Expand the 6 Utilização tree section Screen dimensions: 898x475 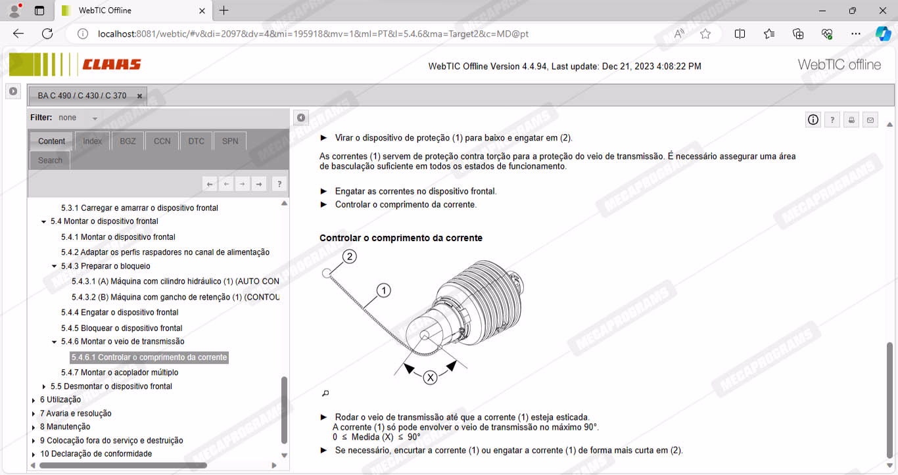pyautogui.click(x=34, y=400)
